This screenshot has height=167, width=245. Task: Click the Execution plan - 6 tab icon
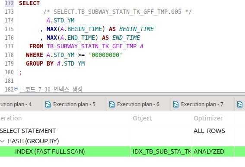click(112, 104)
